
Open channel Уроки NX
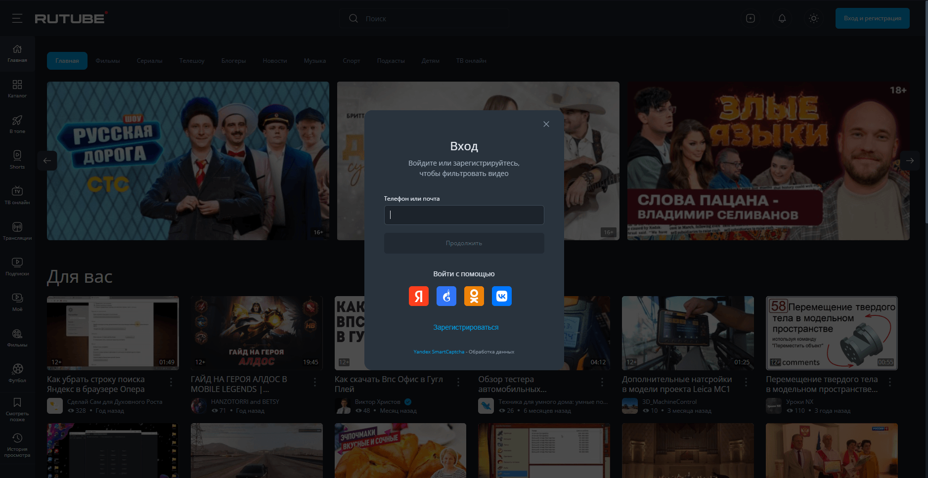(799, 402)
